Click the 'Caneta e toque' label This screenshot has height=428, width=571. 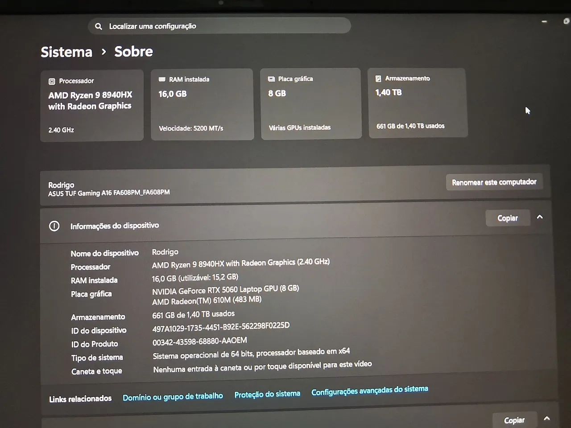pos(96,371)
